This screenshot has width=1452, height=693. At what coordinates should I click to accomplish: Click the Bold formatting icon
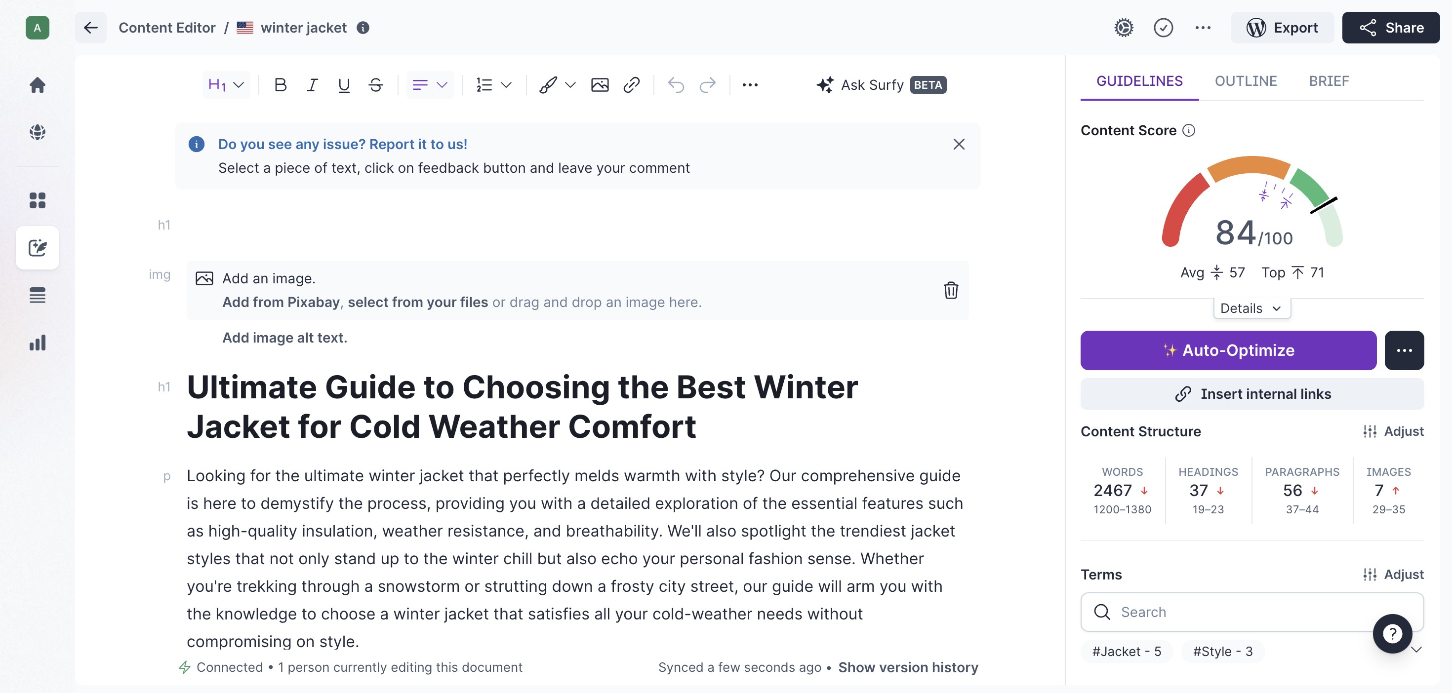coord(280,85)
